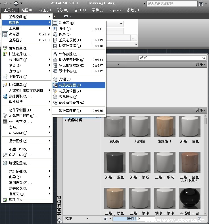Open the 标注(N) menu
The width and height of the screenshot is (209, 224).
point(45,10)
